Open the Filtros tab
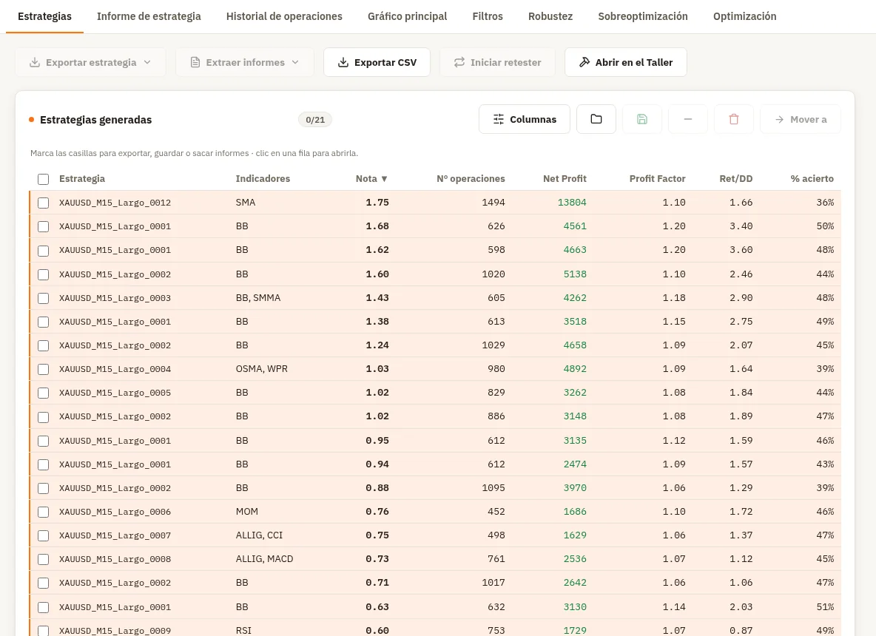 pos(487,16)
